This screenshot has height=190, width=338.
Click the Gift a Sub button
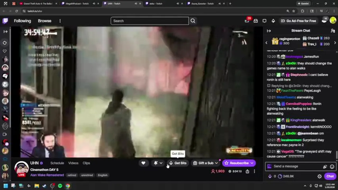pos(203,163)
